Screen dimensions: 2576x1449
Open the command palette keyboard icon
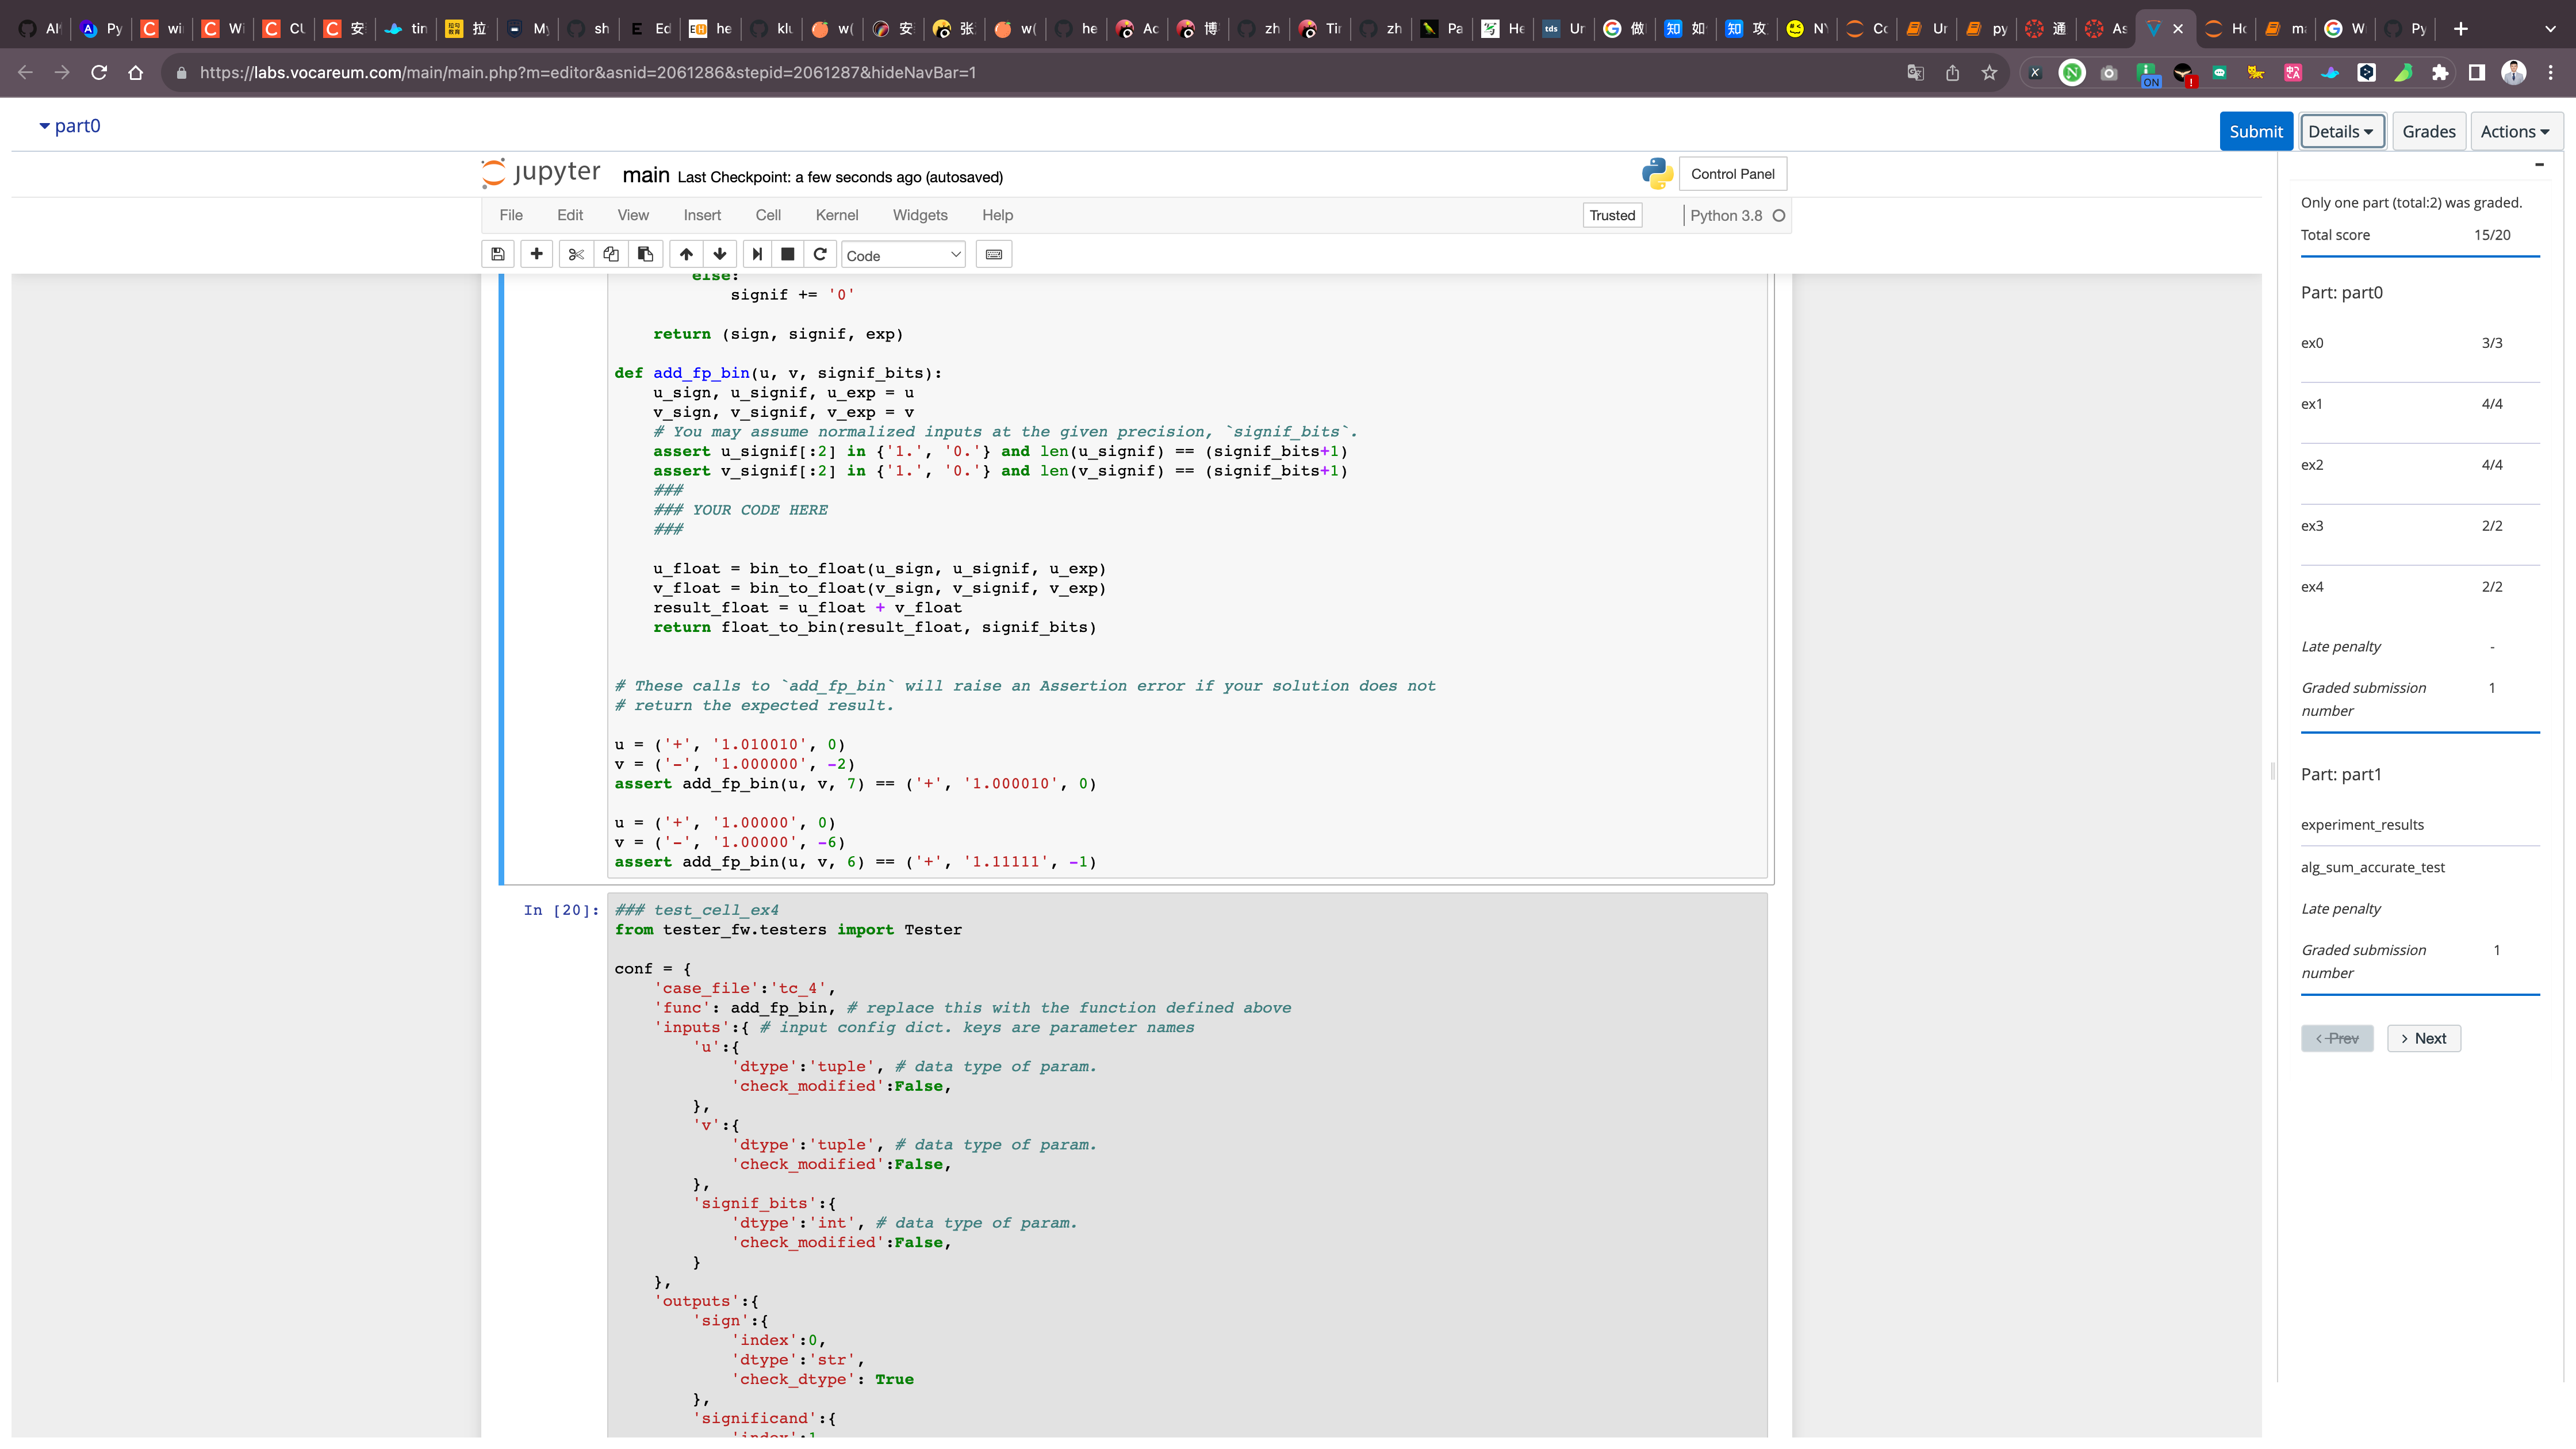[x=994, y=255]
